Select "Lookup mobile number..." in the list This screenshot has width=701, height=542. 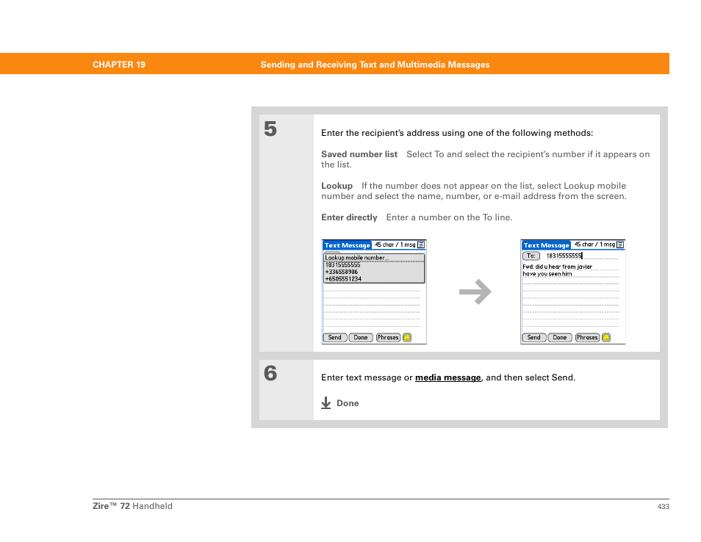[374, 258]
